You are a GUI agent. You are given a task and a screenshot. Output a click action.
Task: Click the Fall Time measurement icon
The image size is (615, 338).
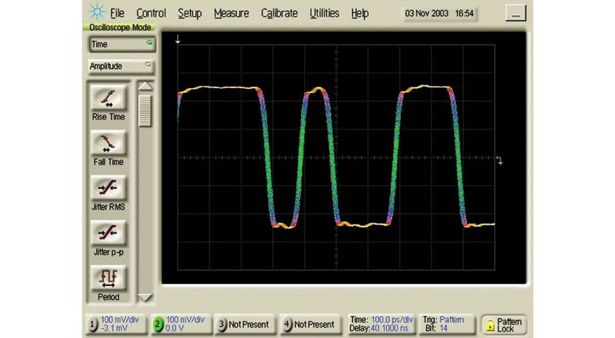(109, 143)
